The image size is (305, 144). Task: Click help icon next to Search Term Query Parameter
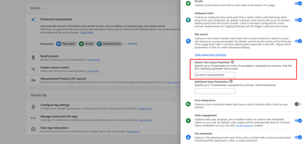click(232, 62)
